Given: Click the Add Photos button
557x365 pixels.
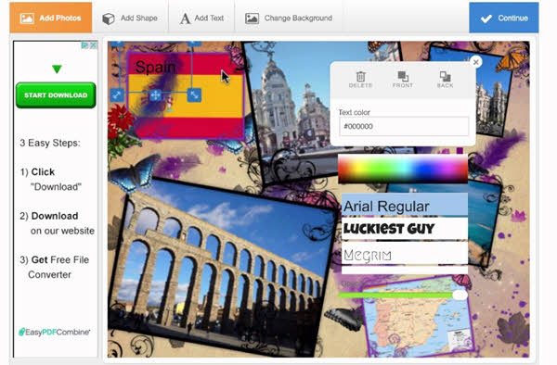Looking at the screenshot, I should coord(51,18).
